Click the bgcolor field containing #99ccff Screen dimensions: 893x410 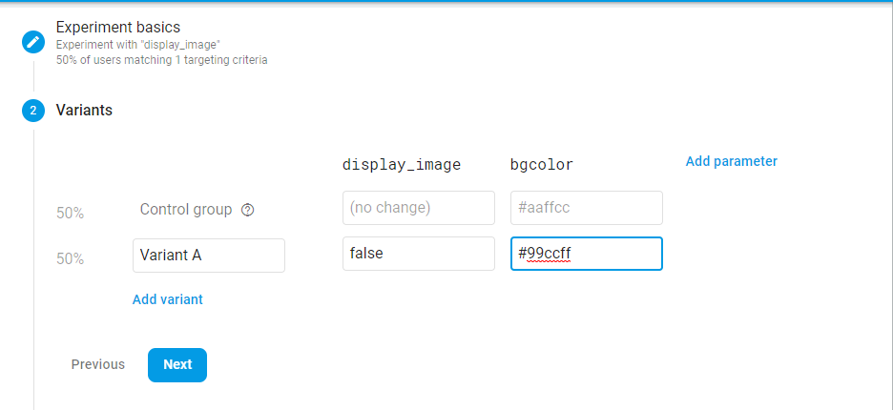(587, 254)
